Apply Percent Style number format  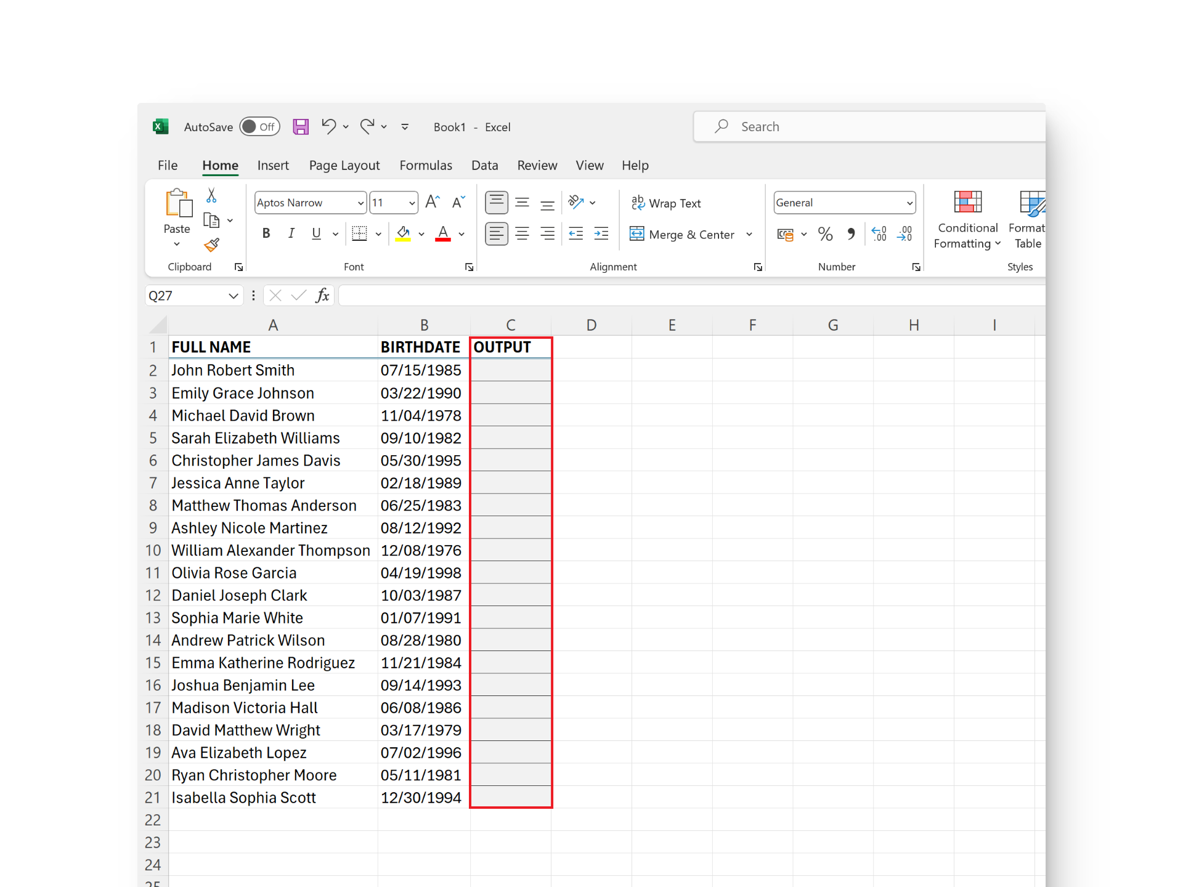tap(826, 233)
